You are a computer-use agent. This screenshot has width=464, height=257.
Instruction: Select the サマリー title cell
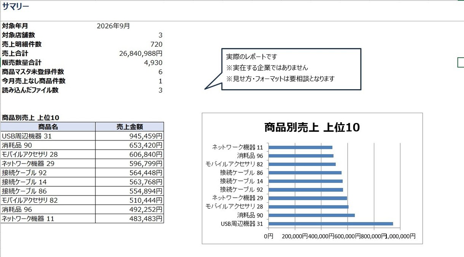(16, 6)
